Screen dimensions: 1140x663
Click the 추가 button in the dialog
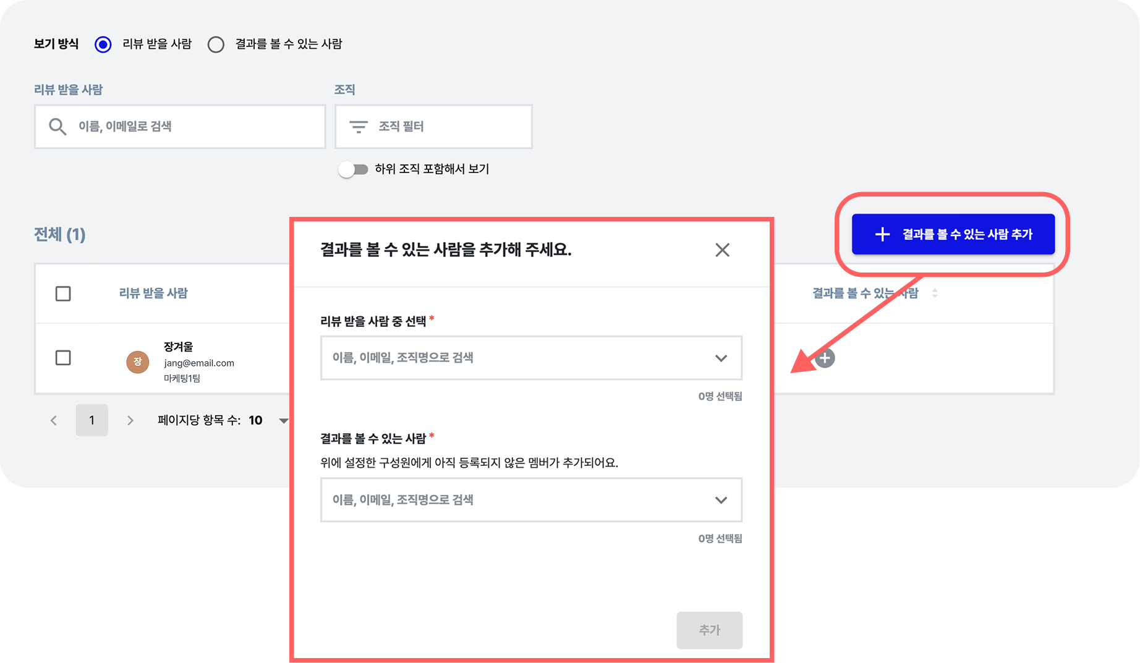tap(709, 630)
